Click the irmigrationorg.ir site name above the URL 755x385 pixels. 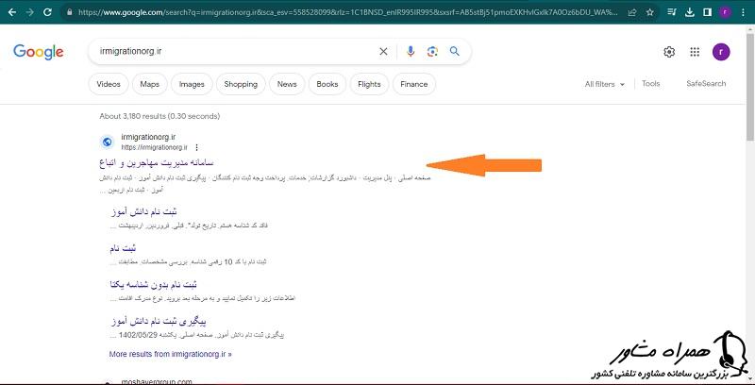[x=148, y=137]
